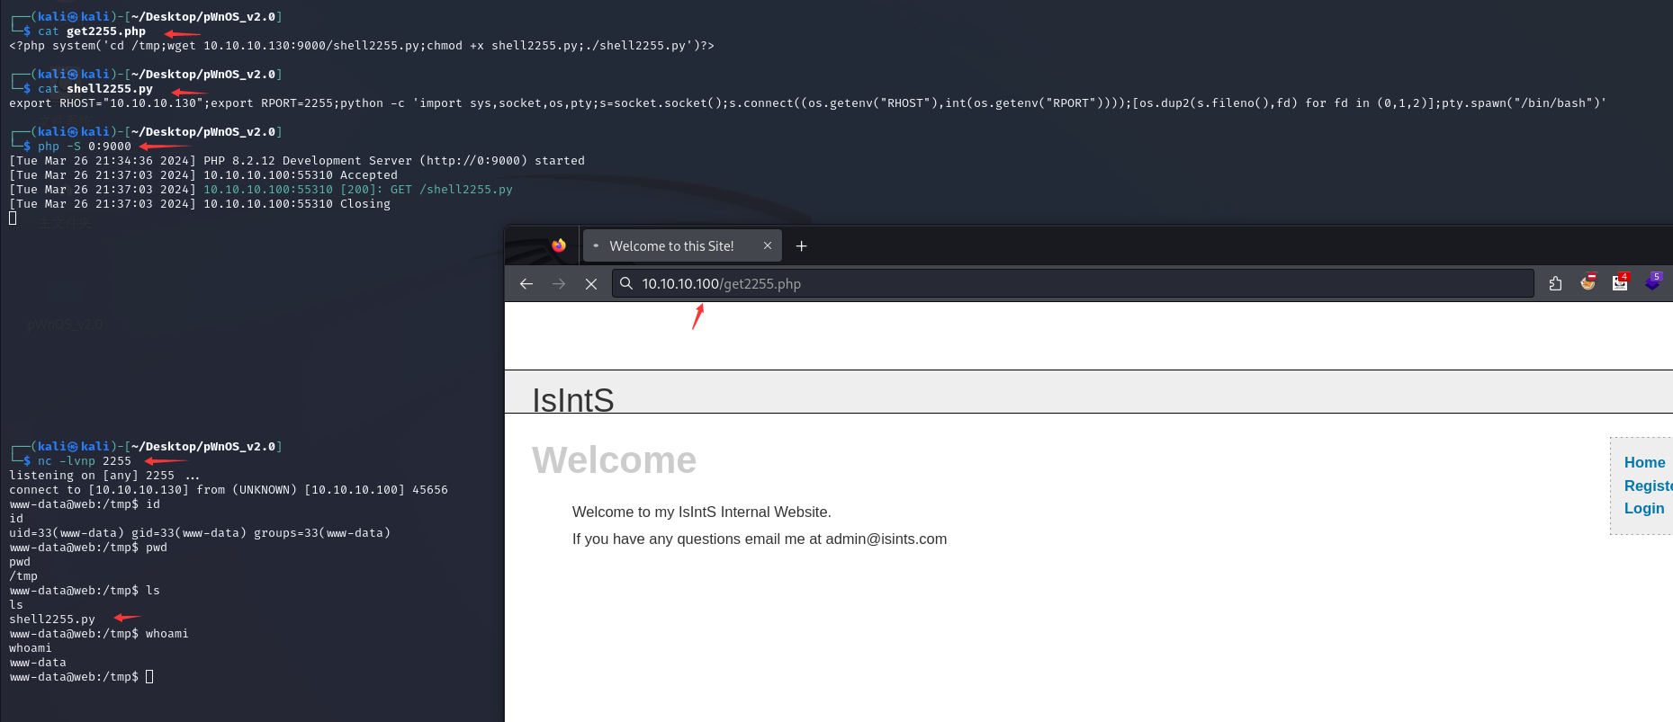
Task: Click the 'export RHOST' python reverse shell line
Action: point(808,103)
